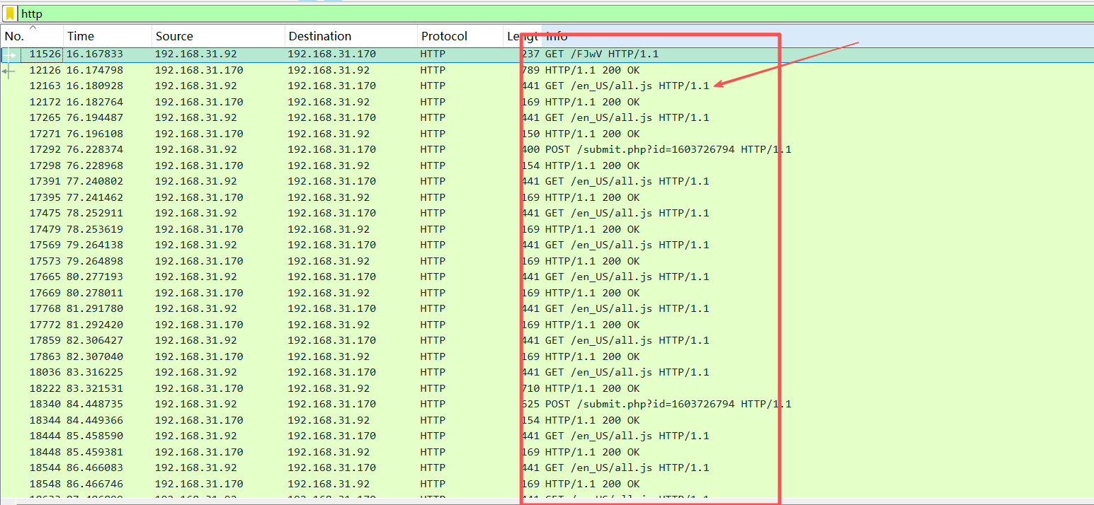Click time value 78.253619
1094x505 pixels.
(95, 229)
